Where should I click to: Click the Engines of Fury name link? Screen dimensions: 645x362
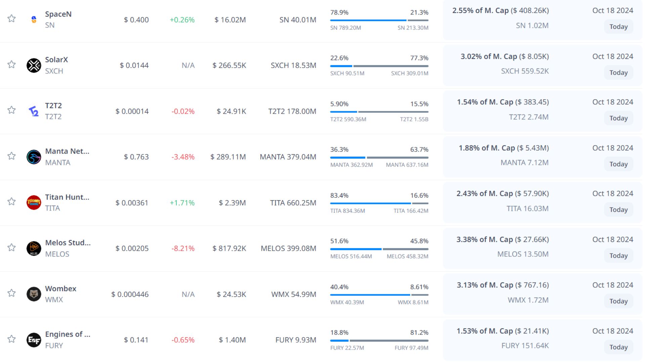tap(68, 334)
